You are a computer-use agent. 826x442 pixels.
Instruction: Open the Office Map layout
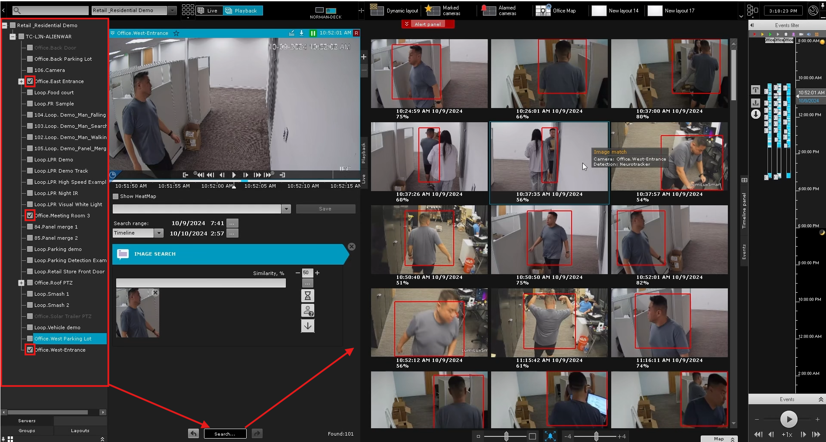point(556,10)
